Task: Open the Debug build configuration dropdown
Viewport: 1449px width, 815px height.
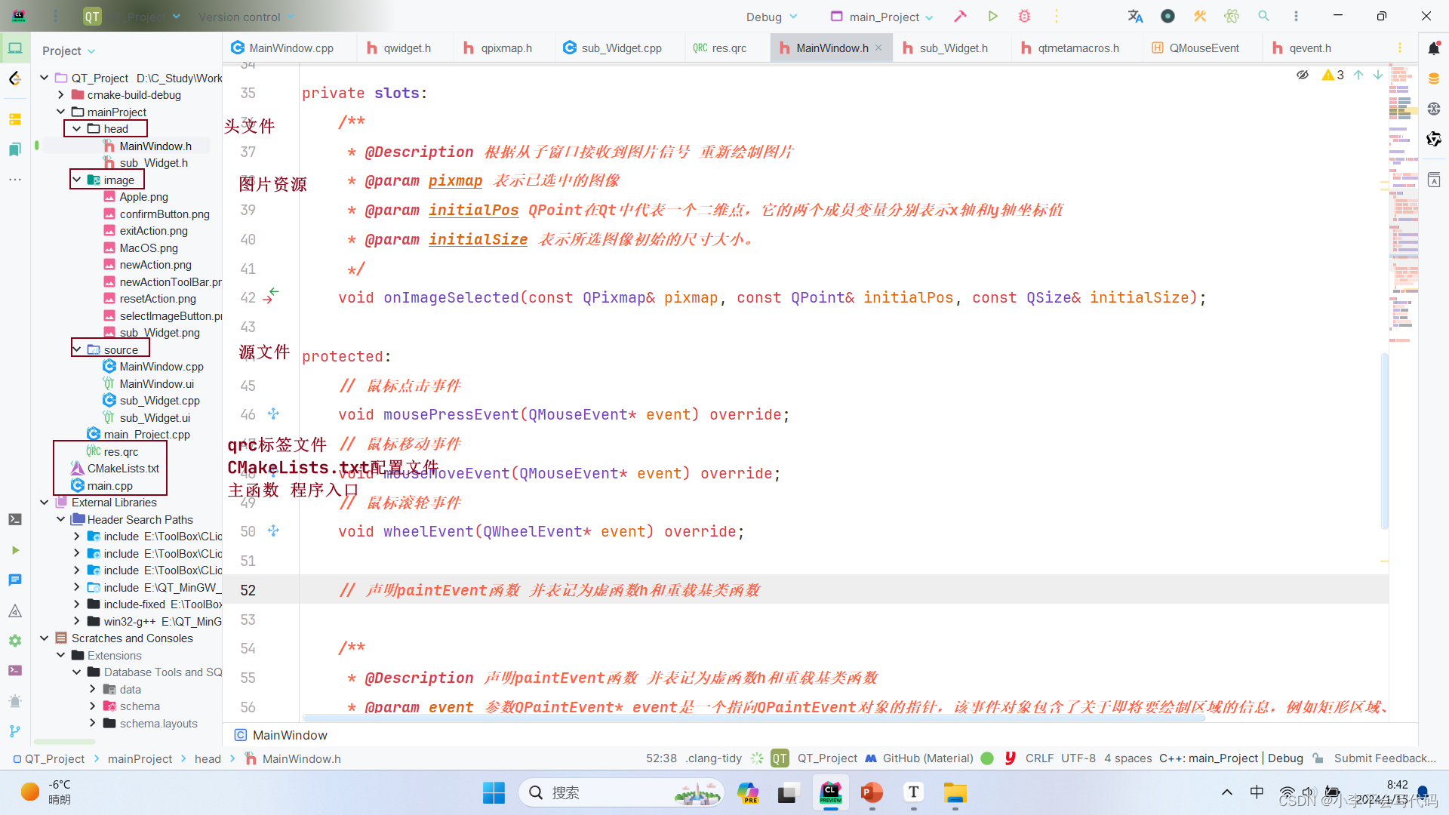Action: [771, 17]
